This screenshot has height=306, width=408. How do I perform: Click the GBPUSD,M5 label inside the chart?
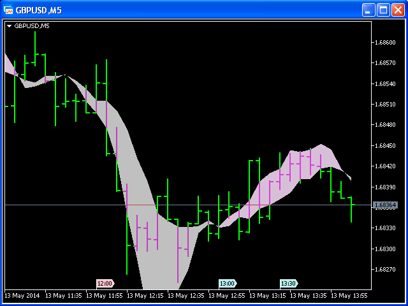tap(32, 25)
